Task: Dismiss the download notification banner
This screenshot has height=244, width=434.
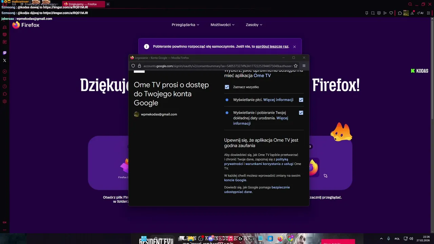Action: click(x=294, y=47)
